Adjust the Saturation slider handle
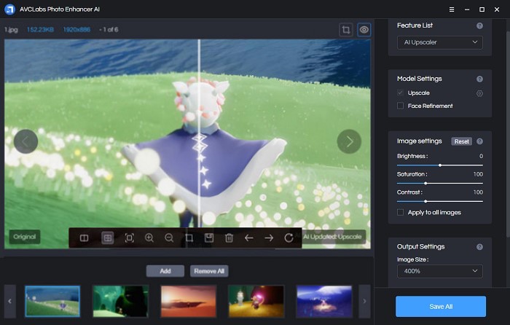 [x=425, y=184]
